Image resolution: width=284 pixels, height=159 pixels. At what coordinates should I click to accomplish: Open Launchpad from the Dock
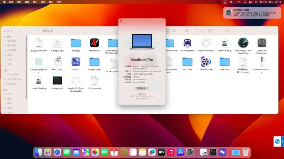pos(48,152)
